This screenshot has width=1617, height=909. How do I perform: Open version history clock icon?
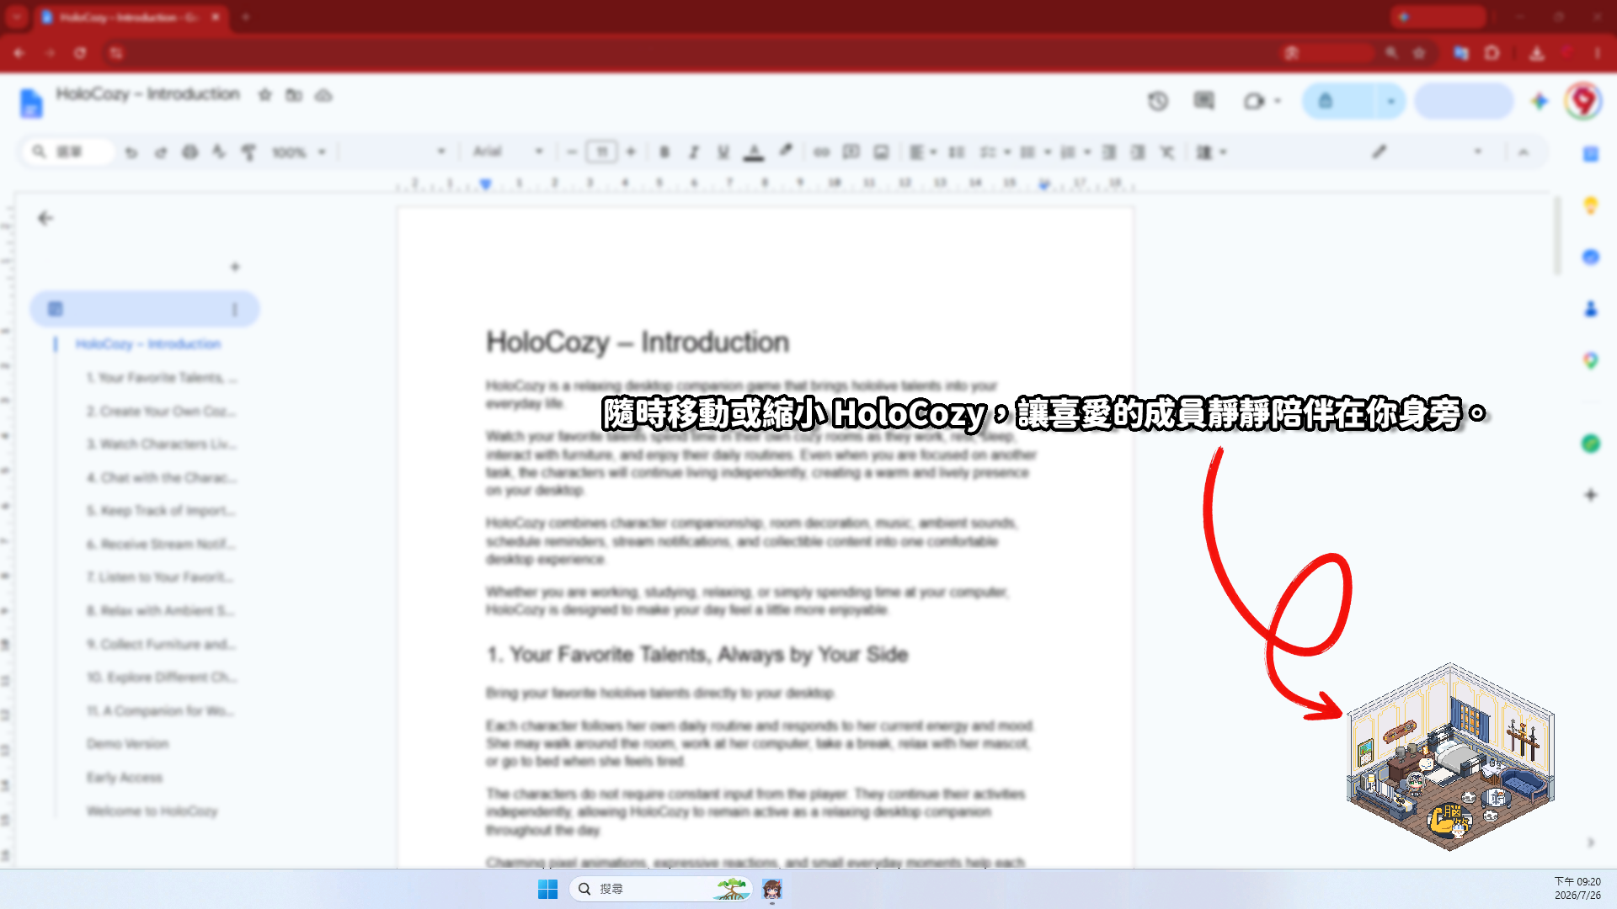(1158, 101)
